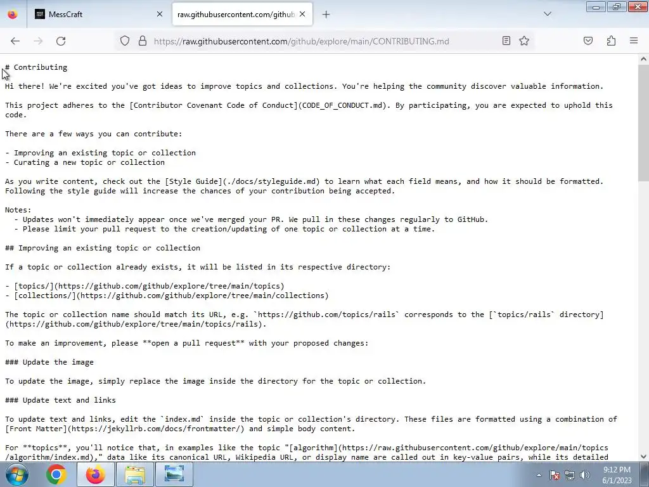Switch to the MessCraft tab
Image resolution: width=649 pixels, height=487 pixels.
pyautogui.click(x=98, y=15)
